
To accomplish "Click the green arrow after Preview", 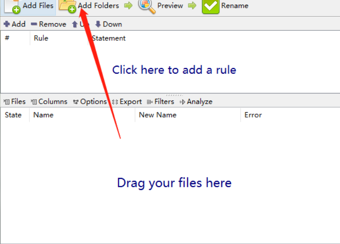I will (x=192, y=6).
